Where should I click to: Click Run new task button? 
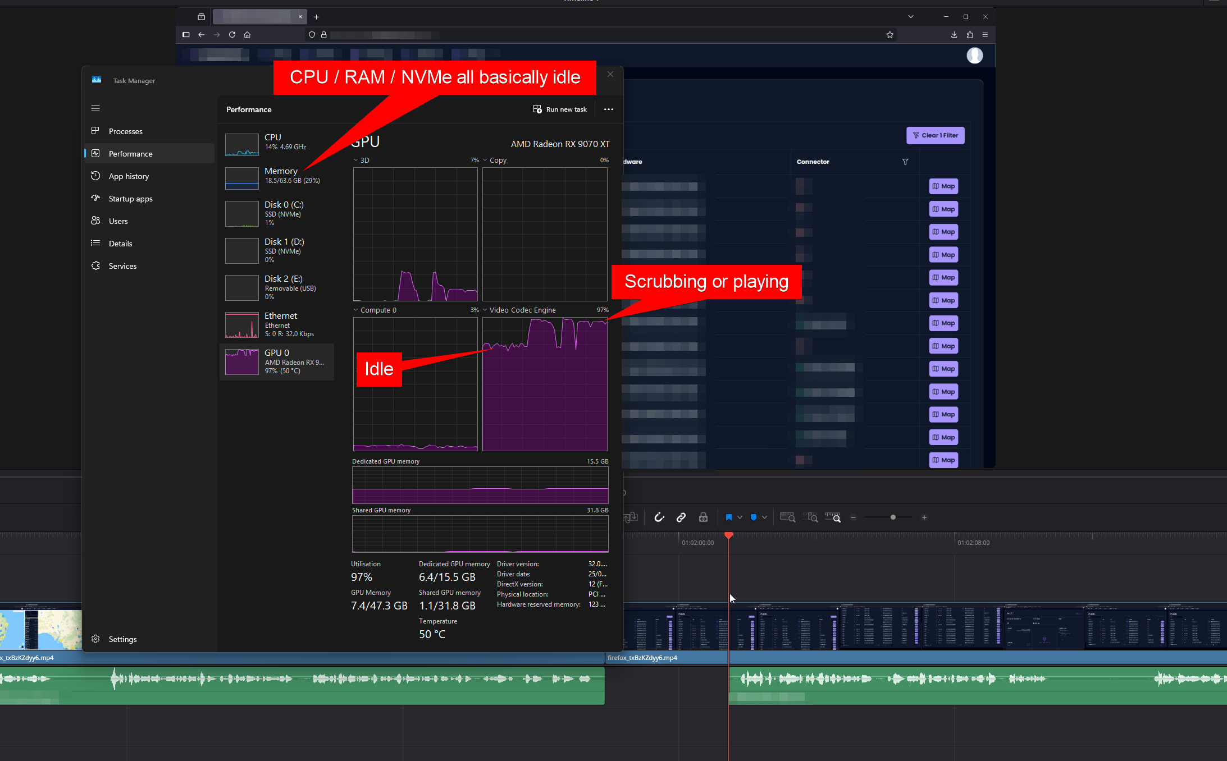click(x=560, y=109)
